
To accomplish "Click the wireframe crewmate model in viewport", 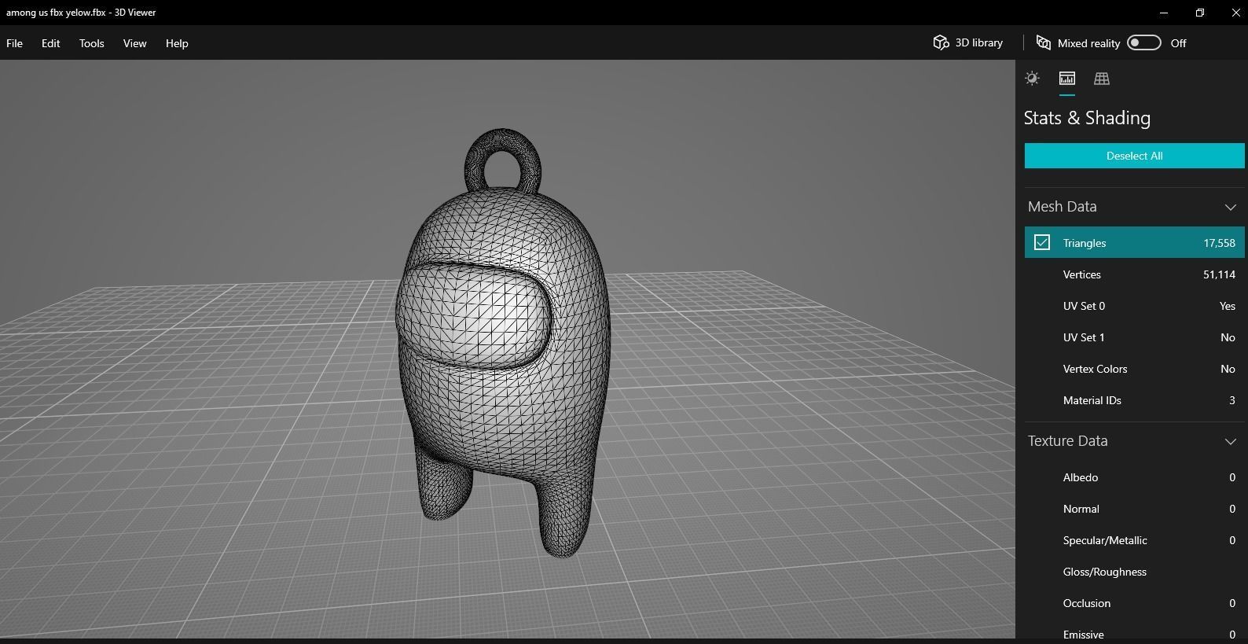I will tap(503, 343).
